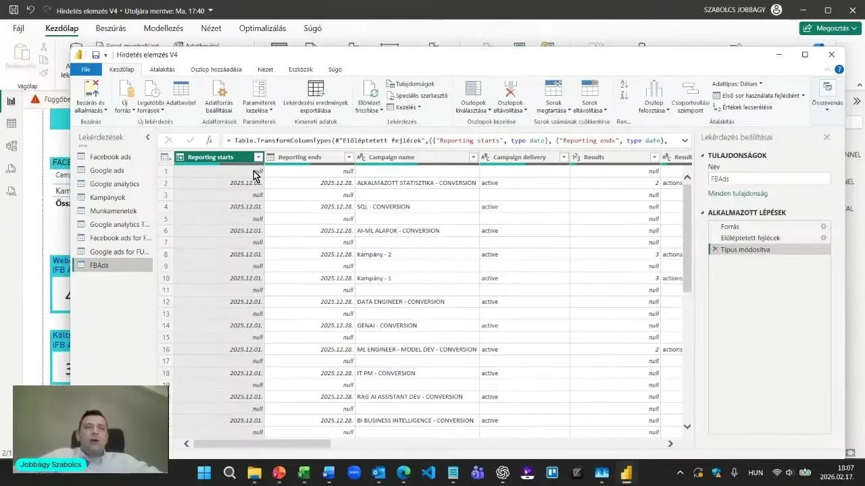Screen dimensions: 865x486
Task: Select Forrás applied step
Action: pos(730,227)
